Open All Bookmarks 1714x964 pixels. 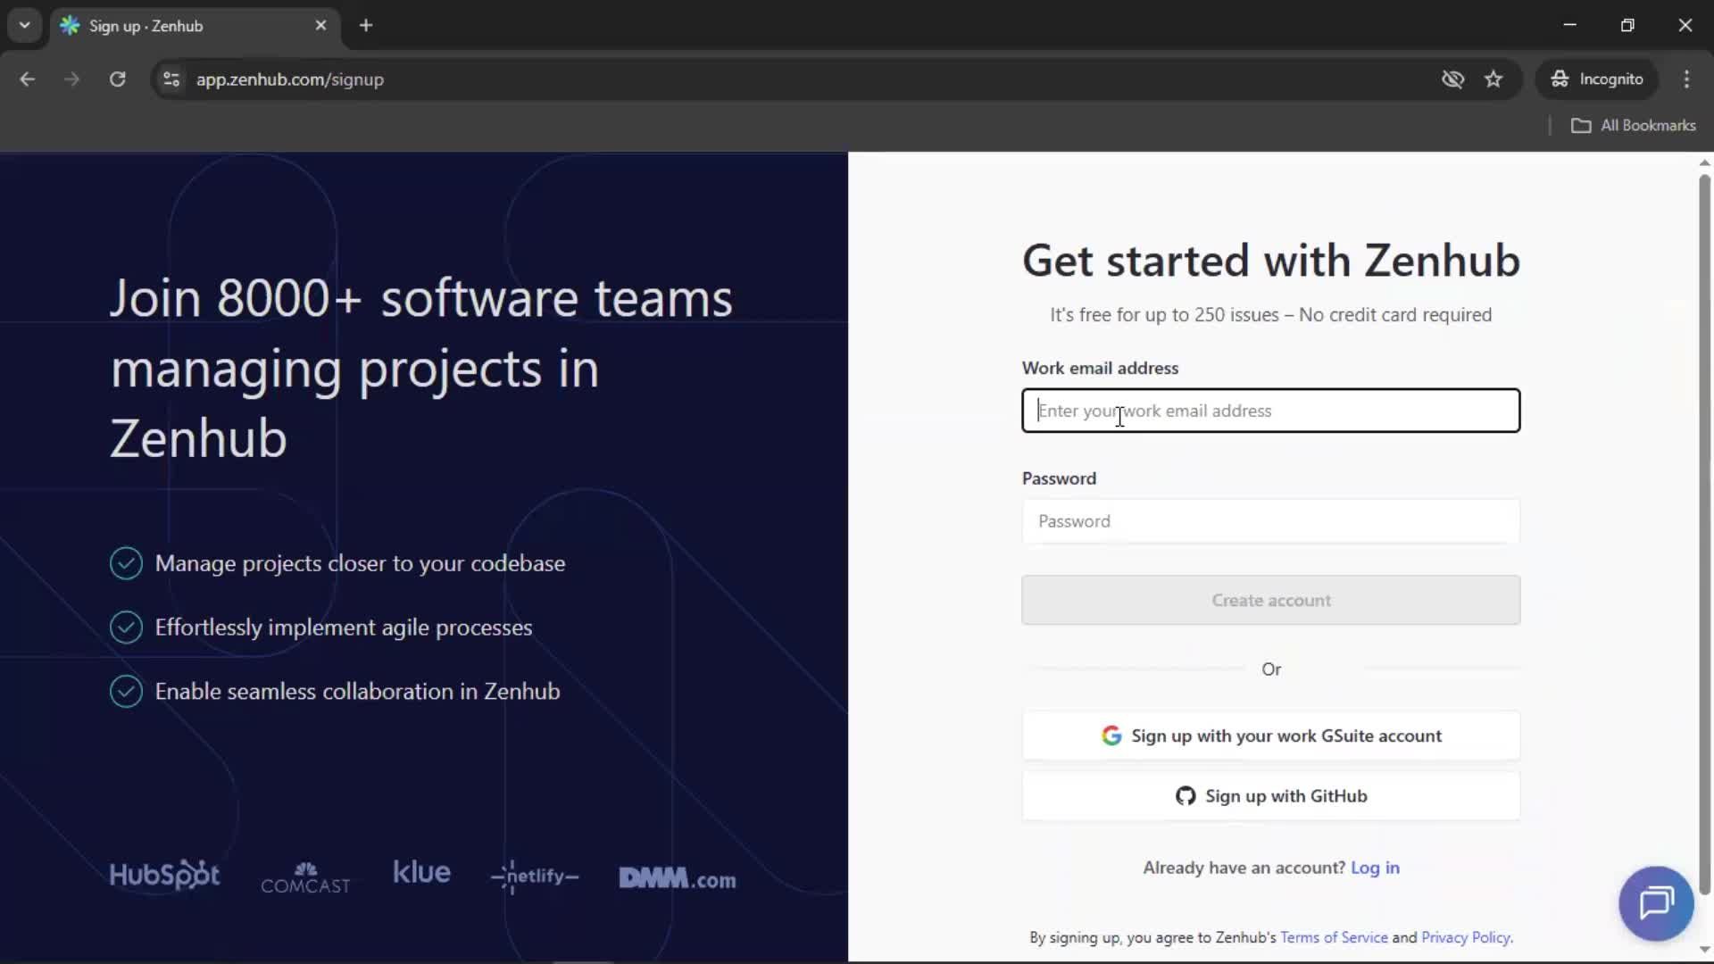[1634, 125]
